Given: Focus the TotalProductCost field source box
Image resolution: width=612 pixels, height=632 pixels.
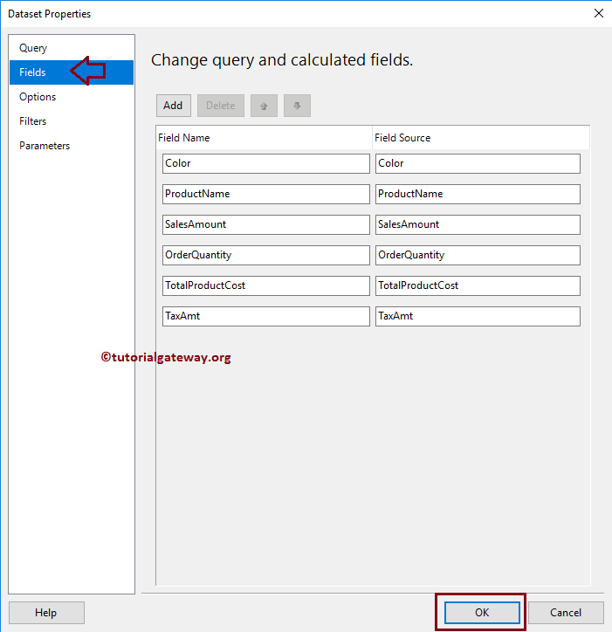Looking at the screenshot, I should [x=478, y=285].
